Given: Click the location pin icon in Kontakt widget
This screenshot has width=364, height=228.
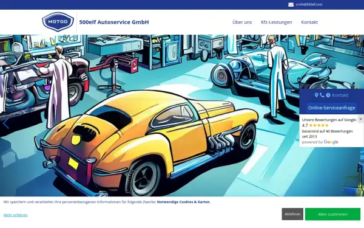Looking at the screenshot, I should click(316, 95).
